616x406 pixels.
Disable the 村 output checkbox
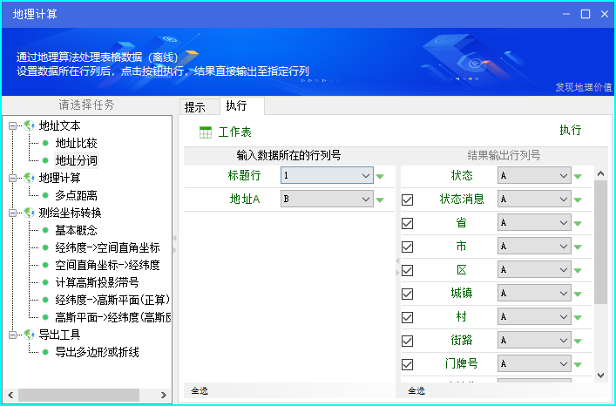pyautogui.click(x=408, y=317)
